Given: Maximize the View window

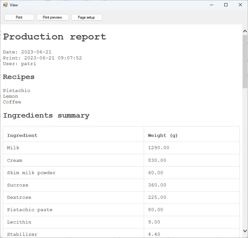Looking at the screenshot, I should tap(226, 5).
